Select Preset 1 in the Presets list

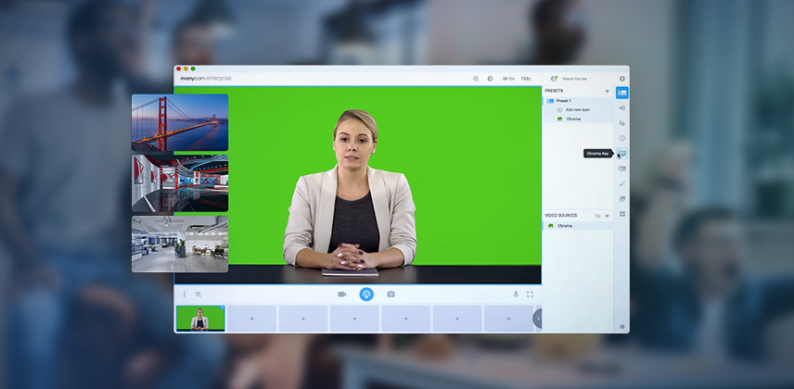(565, 100)
